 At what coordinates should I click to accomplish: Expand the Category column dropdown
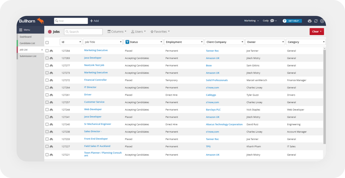(x=324, y=42)
